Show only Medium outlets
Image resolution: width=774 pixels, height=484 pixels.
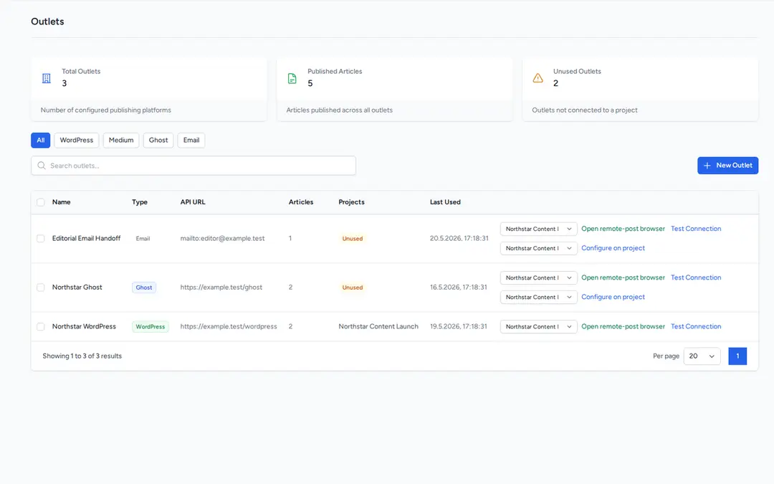pyautogui.click(x=121, y=141)
